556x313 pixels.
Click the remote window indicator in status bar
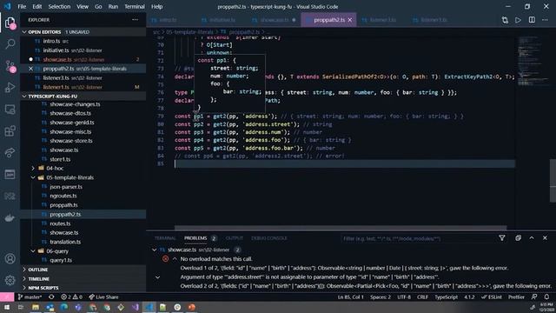pyautogui.click(x=7, y=297)
